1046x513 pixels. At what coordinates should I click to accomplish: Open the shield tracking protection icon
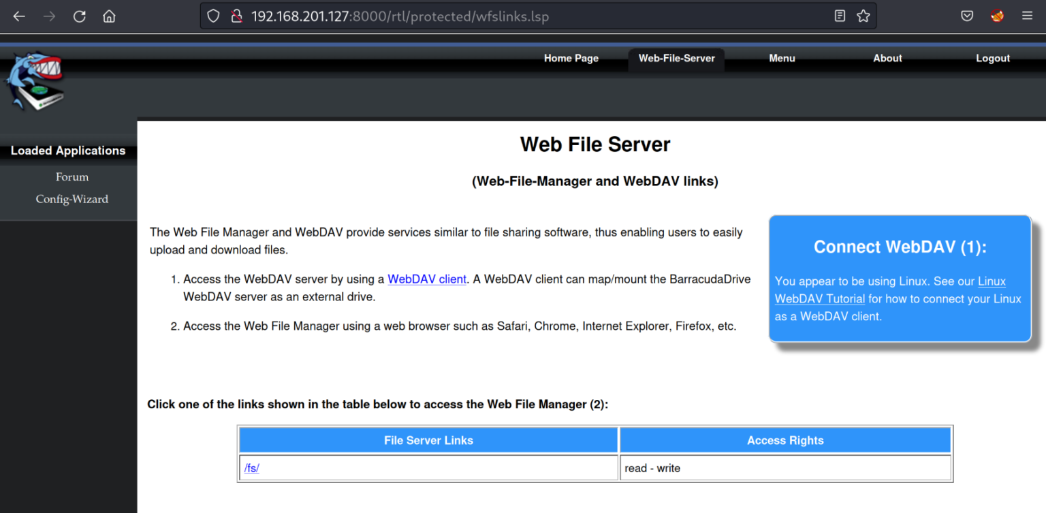[x=213, y=16]
